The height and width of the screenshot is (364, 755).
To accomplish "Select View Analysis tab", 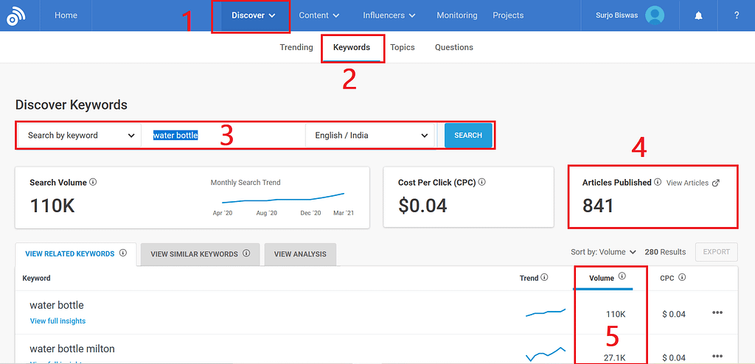I will click(300, 253).
